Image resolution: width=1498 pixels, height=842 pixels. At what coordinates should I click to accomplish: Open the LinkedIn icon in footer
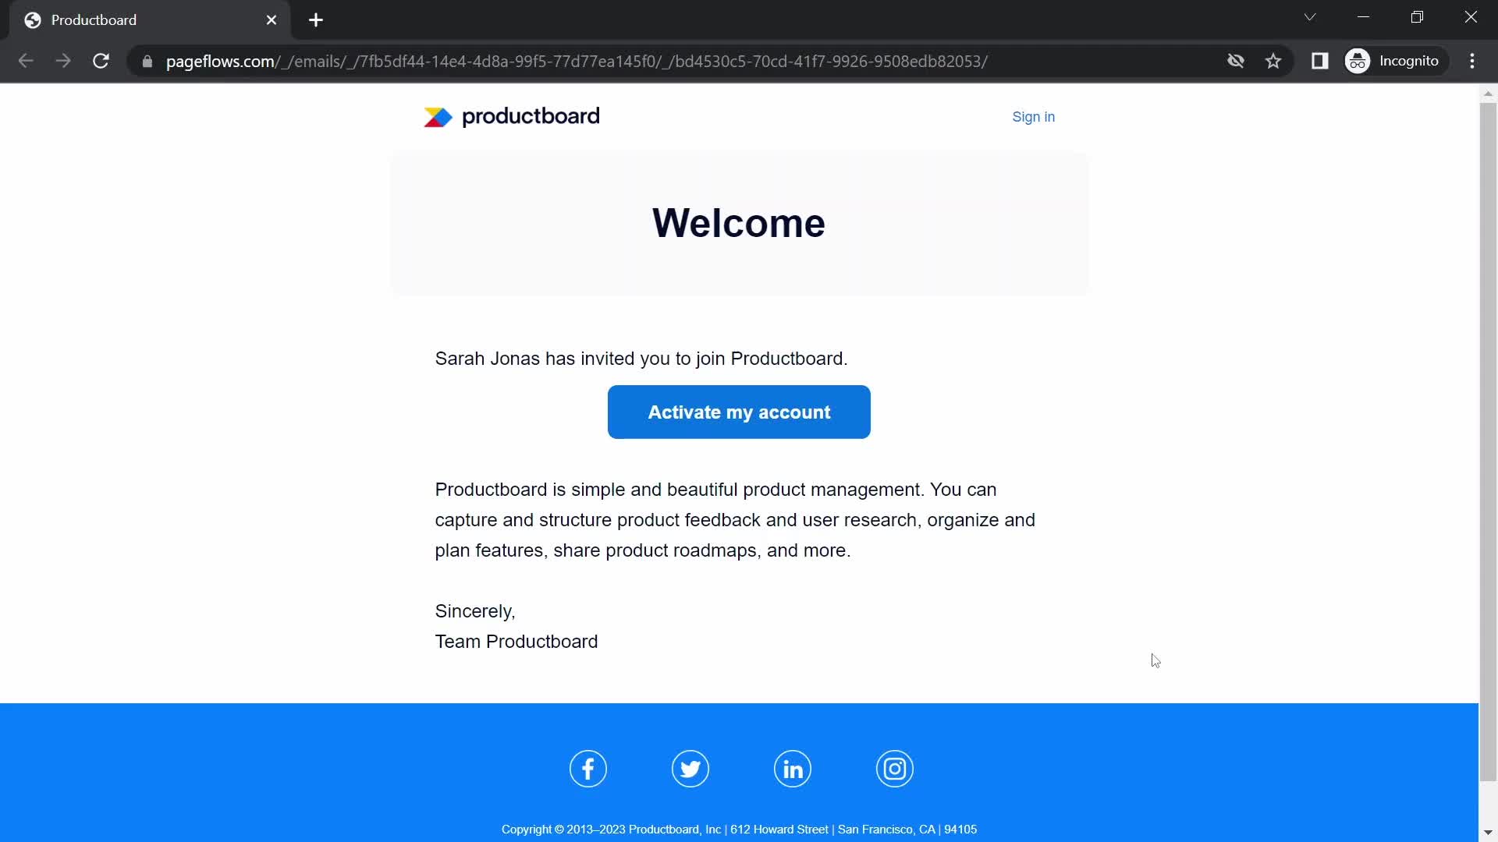[792, 769]
